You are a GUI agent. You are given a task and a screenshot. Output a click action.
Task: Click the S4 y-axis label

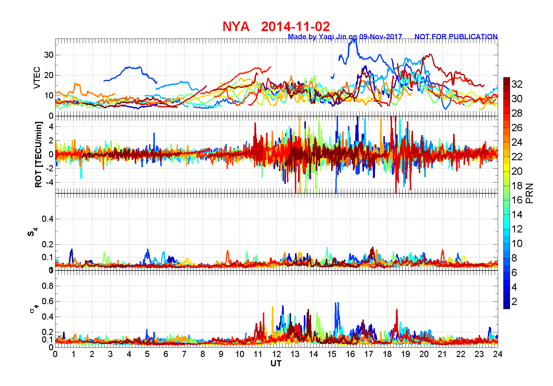click(x=32, y=232)
